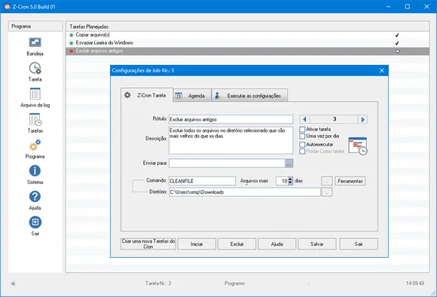Go to next job with right arrow

pyautogui.click(x=362, y=119)
